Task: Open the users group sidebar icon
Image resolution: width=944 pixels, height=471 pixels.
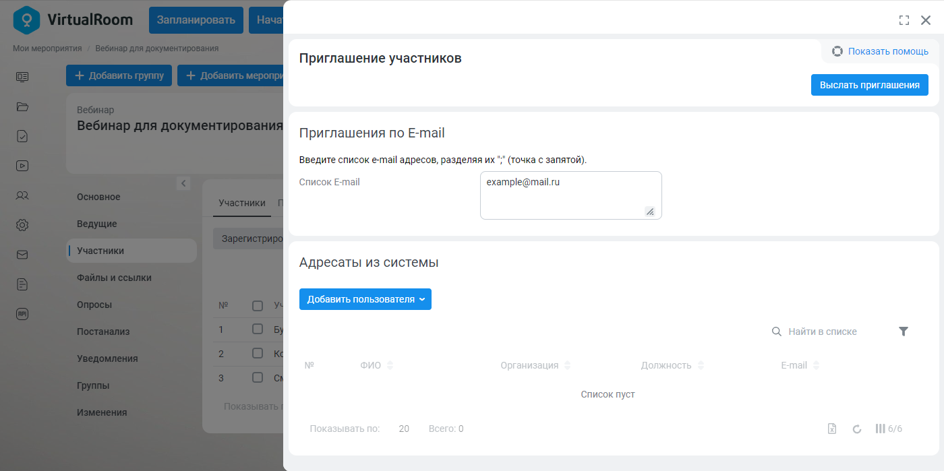Action: (22, 195)
